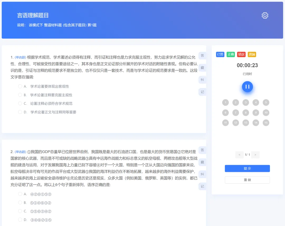Click the 答 side tab on question 2
The image size is (285, 226).
click(x=202, y=150)
